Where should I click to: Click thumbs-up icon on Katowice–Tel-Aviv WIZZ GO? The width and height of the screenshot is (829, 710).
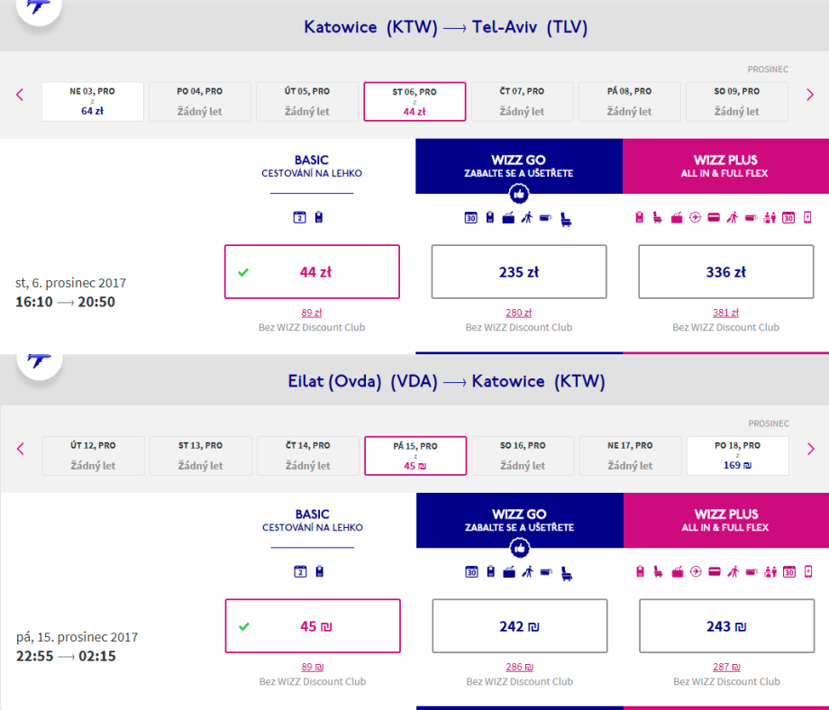(518, 193)
